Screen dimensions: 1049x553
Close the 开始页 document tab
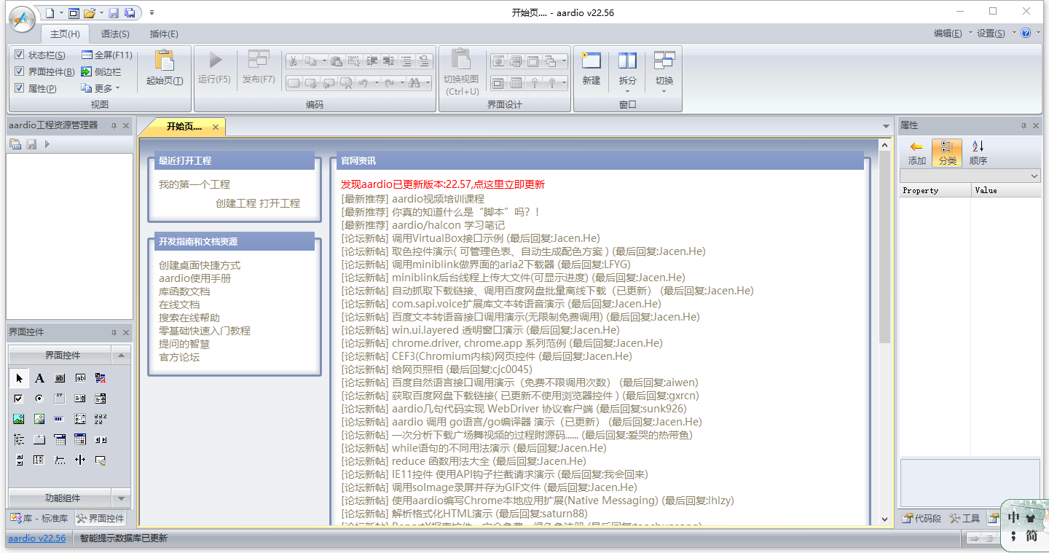click(216, 127)
